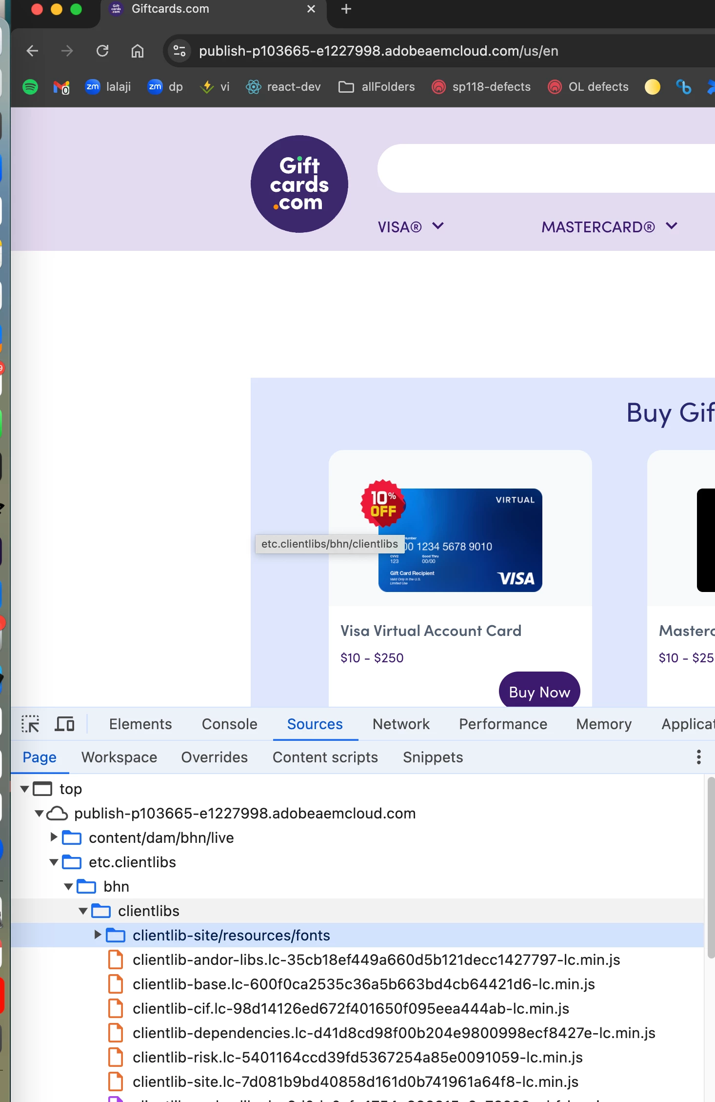Open clientlib-base.lc-600f0ca2535c...min.js file
Screen dimensions: 715x1102
(x=364, y=984)
